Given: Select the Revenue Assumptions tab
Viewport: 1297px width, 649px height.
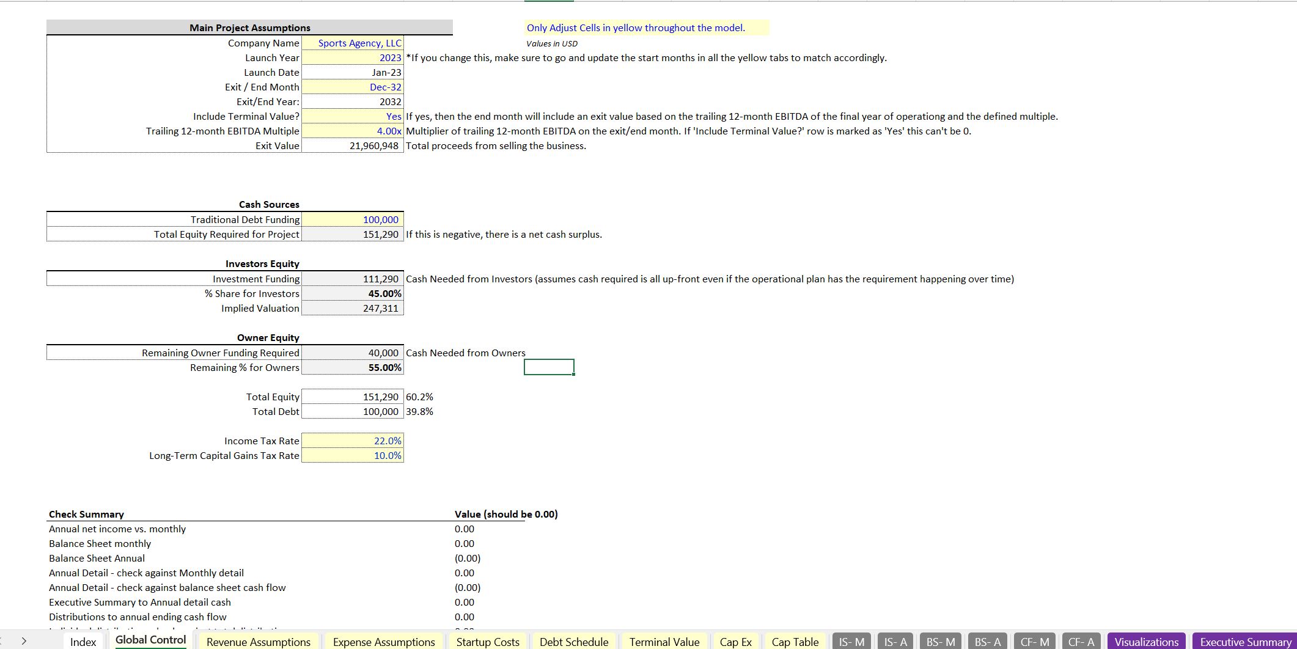Looking at the screenshot, I should click(x=257, y=642).
